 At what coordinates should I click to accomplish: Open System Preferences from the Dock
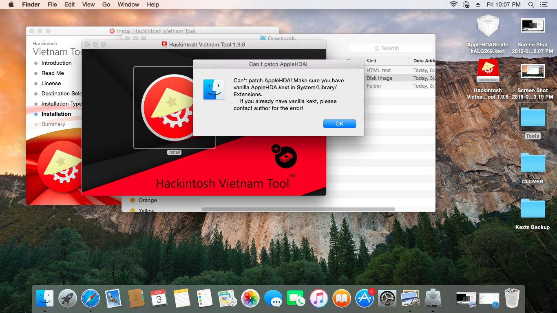[x=387, y=298]
